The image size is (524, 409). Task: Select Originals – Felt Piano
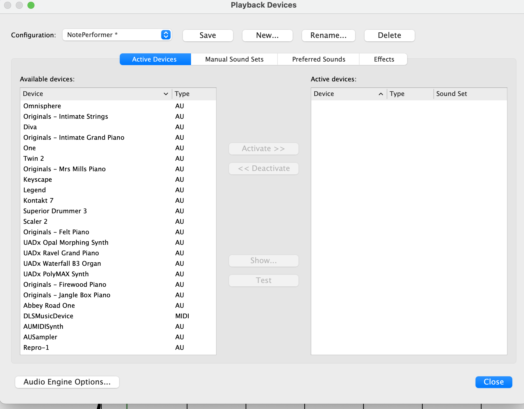(118, 232)
